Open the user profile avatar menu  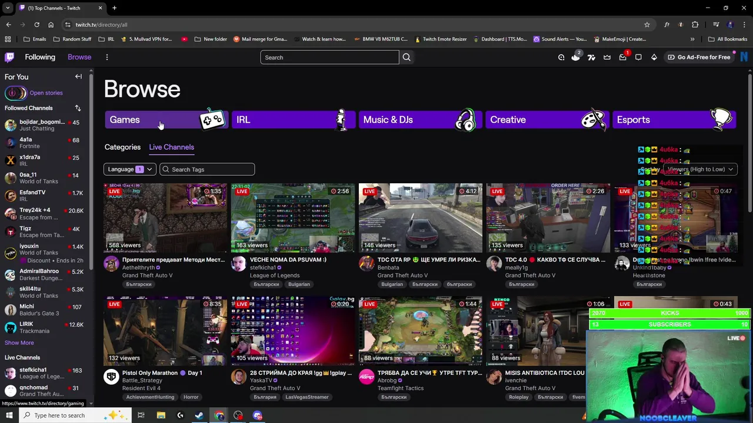[x=745, y=57]
